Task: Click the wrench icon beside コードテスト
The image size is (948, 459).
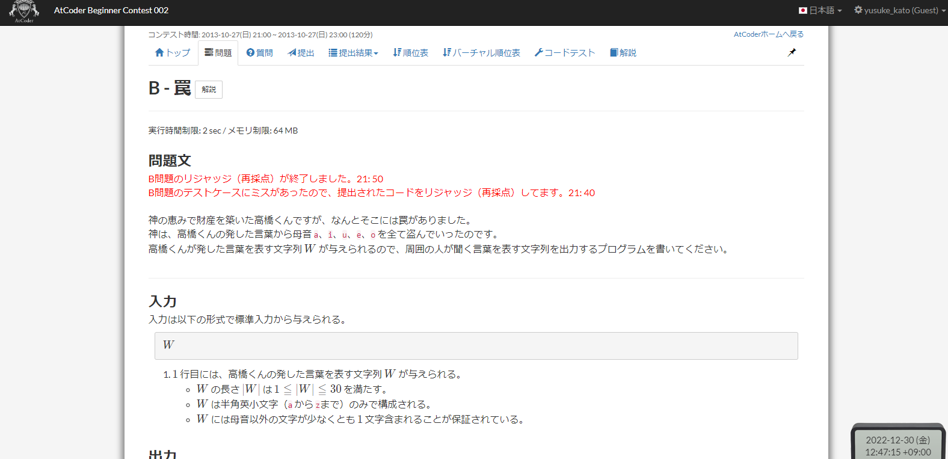Action: click(539, 53)
